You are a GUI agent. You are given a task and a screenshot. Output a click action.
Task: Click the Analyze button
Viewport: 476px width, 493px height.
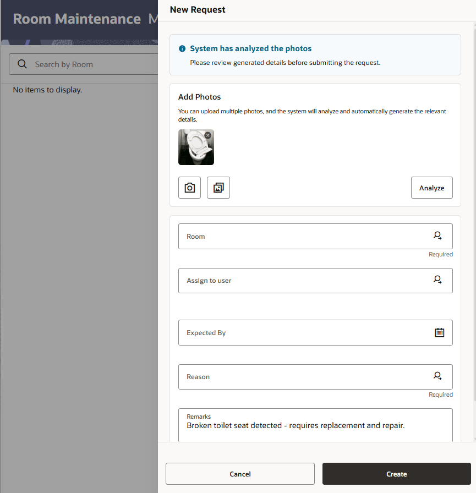click(x=431, y=188)
